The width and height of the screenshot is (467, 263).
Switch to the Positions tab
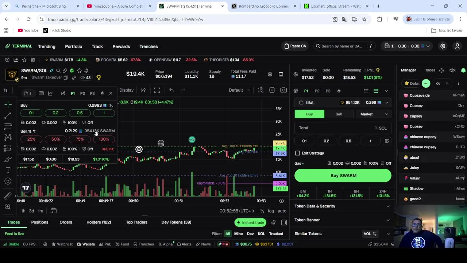40,222
